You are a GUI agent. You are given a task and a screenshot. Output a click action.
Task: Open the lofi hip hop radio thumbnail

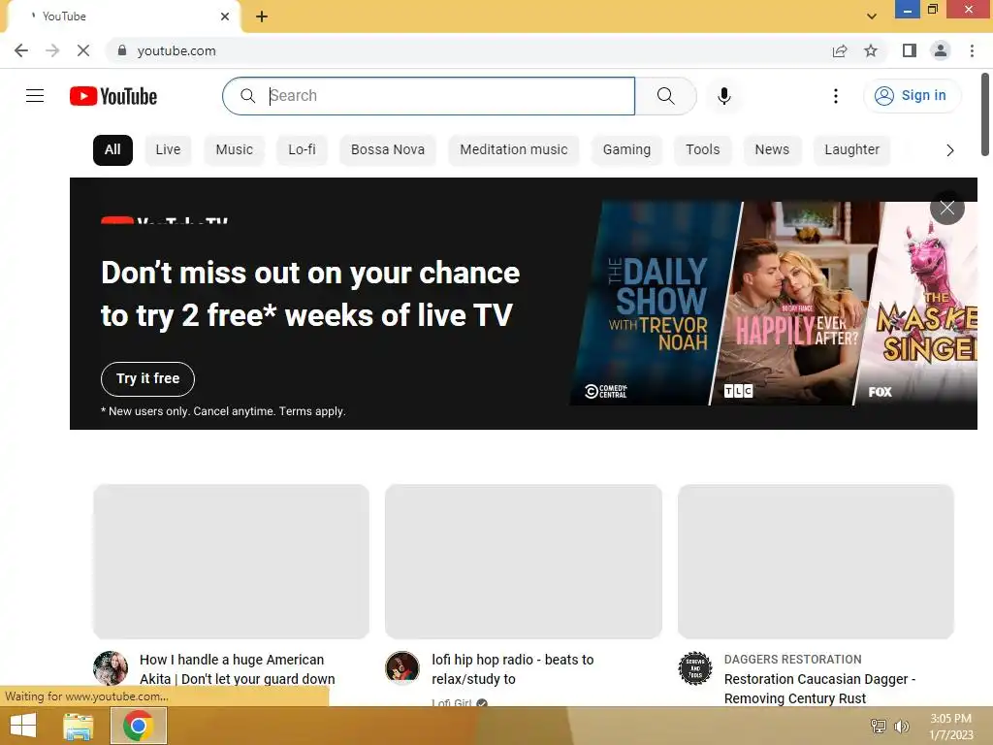(x=523, y=562)
